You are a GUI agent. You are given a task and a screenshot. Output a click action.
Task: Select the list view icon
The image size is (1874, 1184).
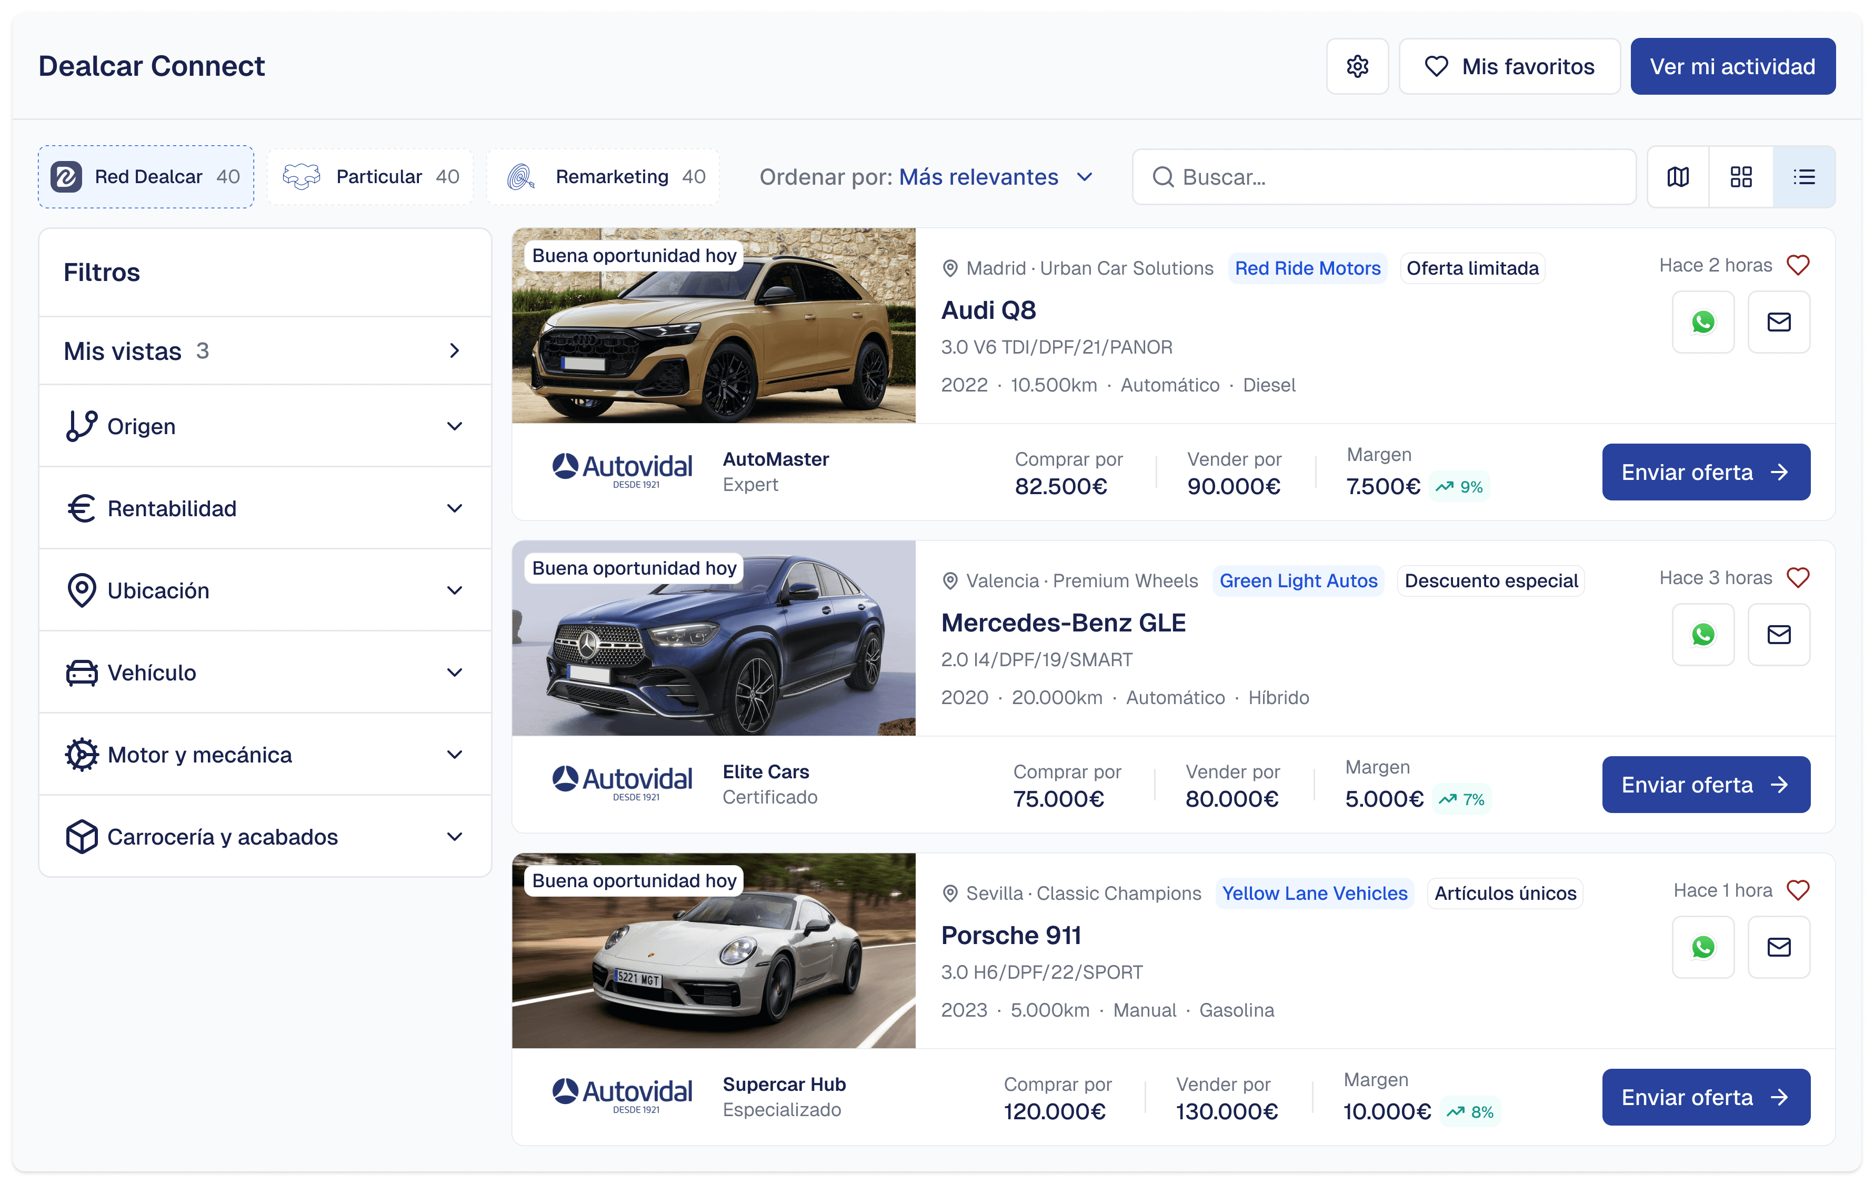1805,176
